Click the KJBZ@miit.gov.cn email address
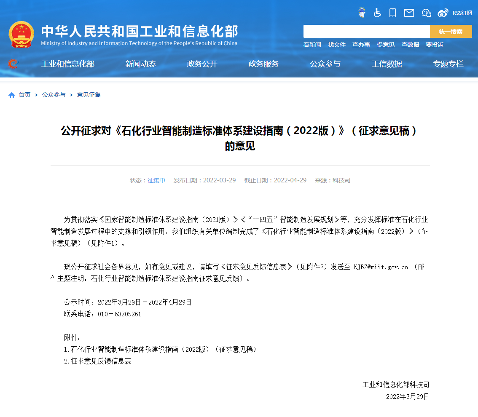Image resolution: width=478 pixels, height=417 pixels. (x=381, y=267)
